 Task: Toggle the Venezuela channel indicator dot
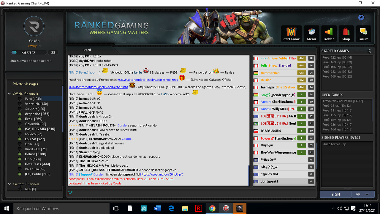[20, 104]
